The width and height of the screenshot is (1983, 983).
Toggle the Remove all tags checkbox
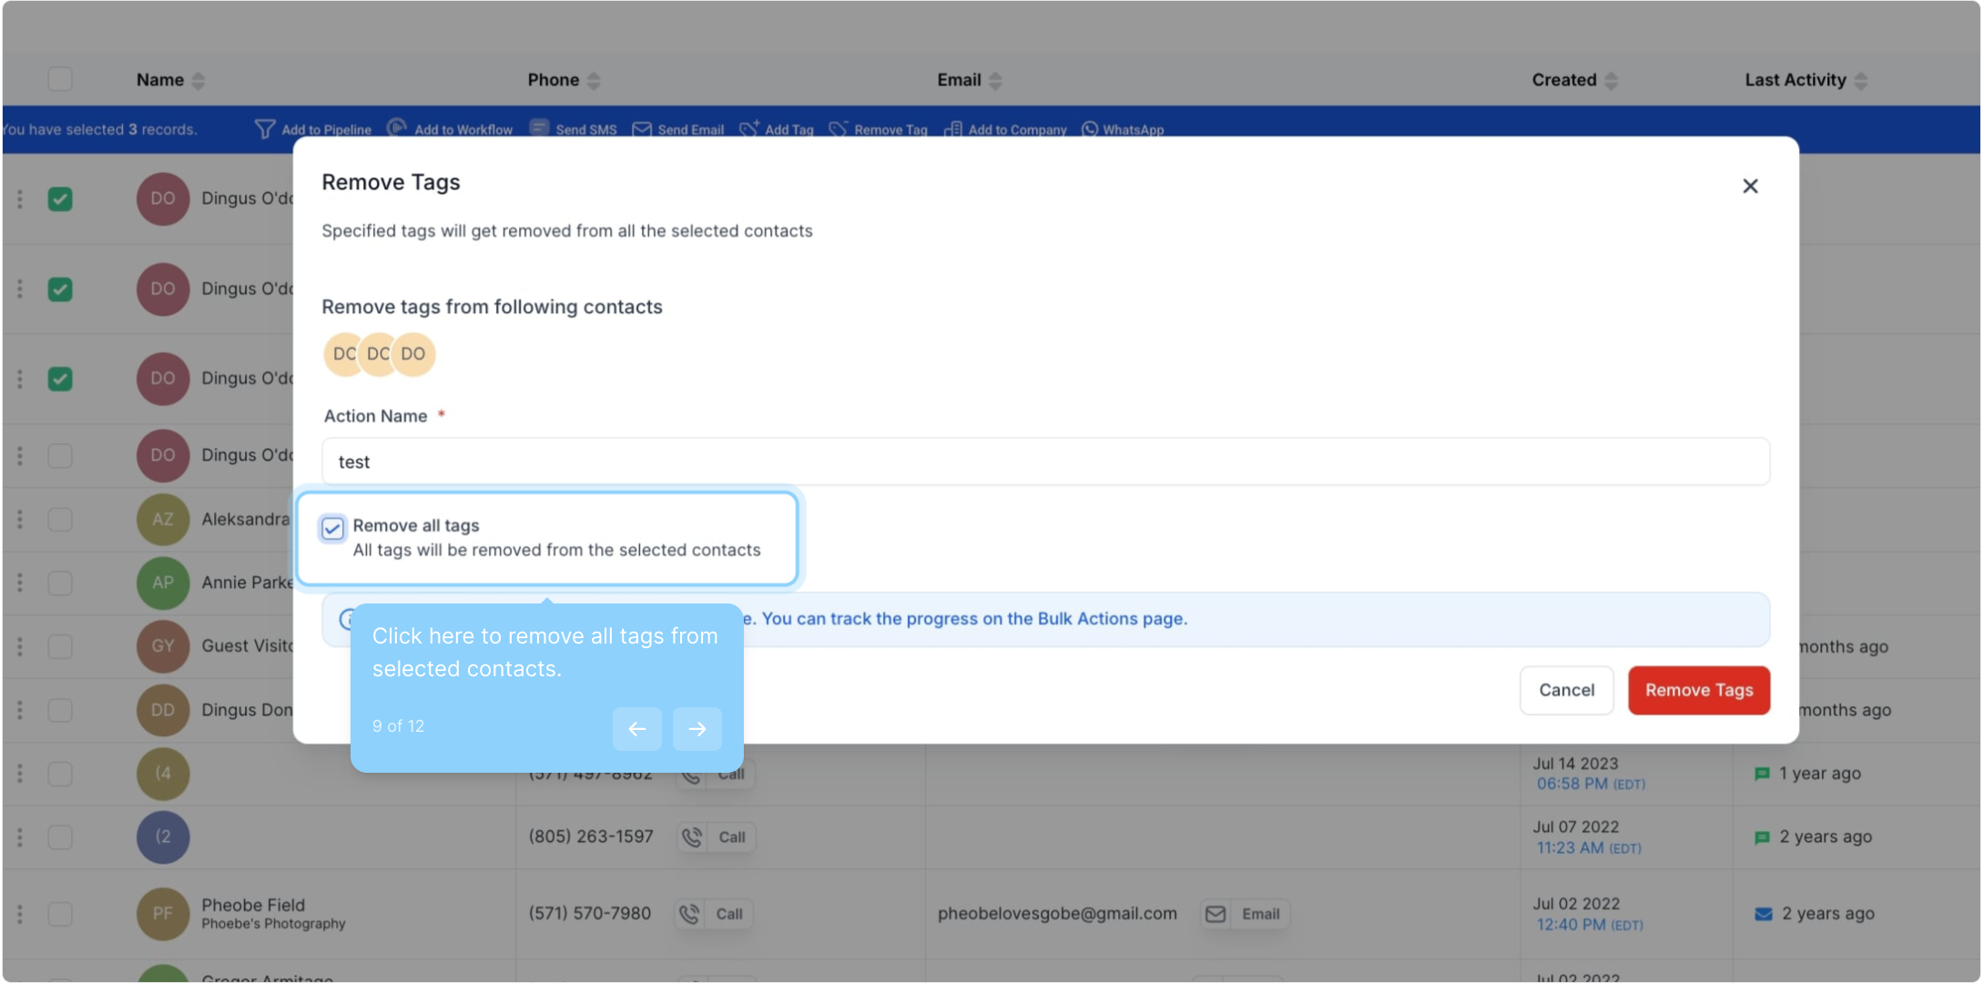click(x=332, y=528)
